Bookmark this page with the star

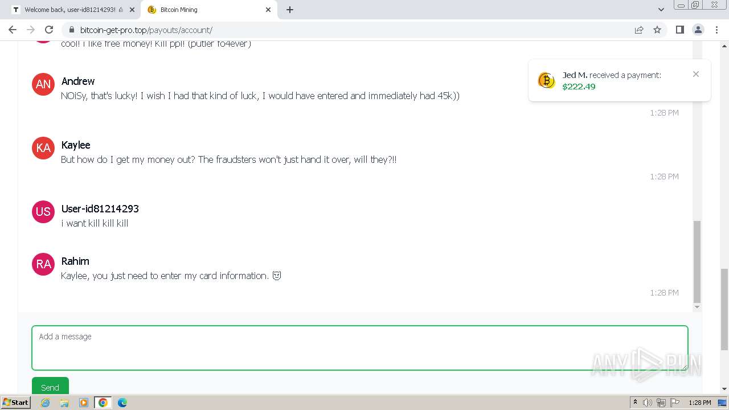click(657, 30)
